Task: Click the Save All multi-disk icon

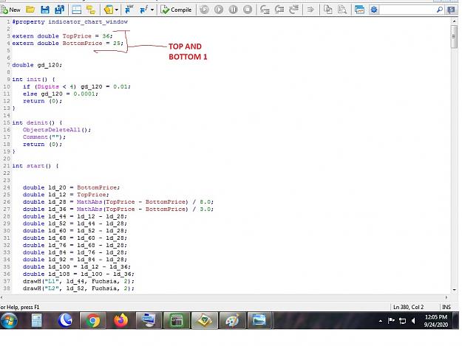Action: tap(60, 10)
